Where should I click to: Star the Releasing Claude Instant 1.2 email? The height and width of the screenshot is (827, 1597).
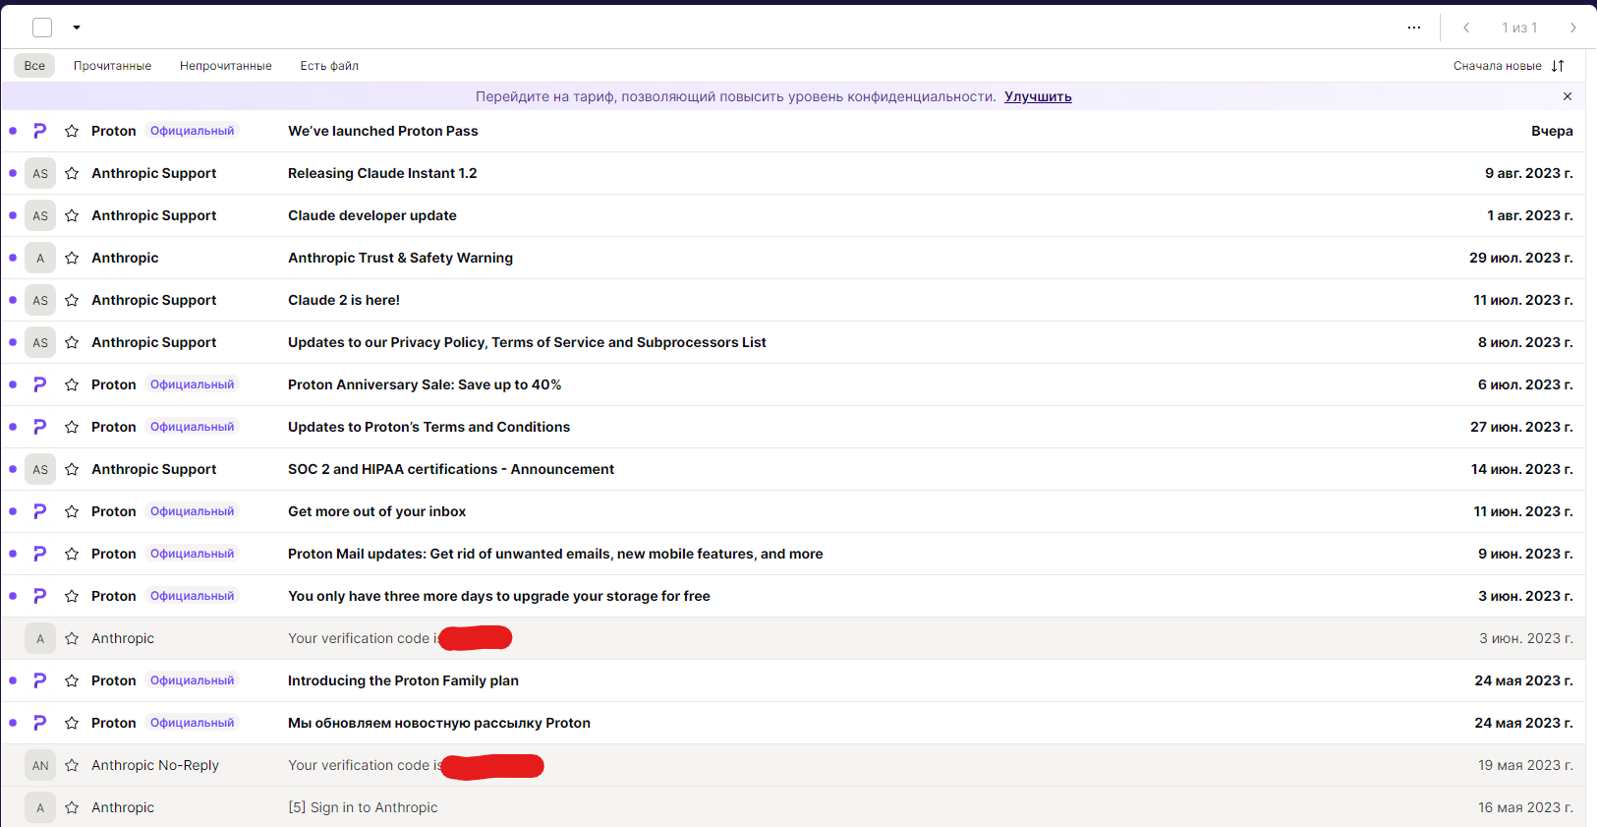72,173
